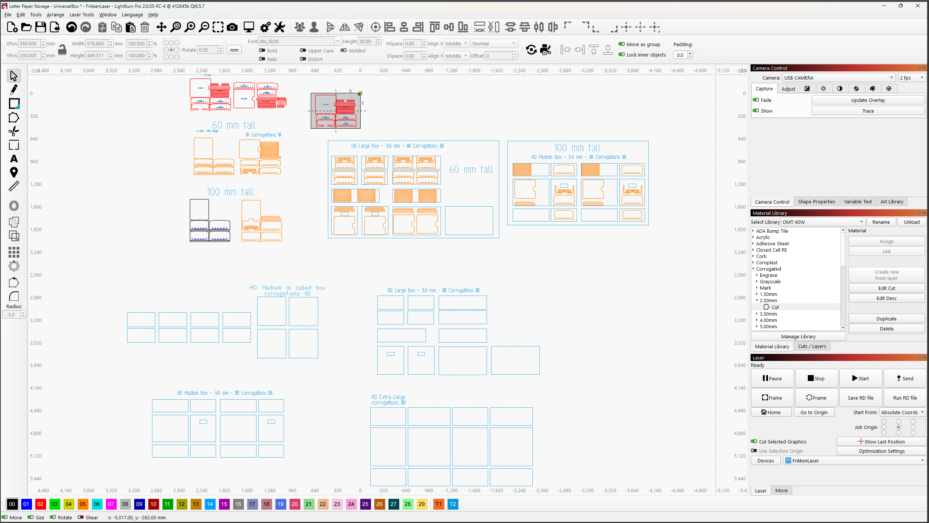Enable Bold text formatting

point(262,51)
